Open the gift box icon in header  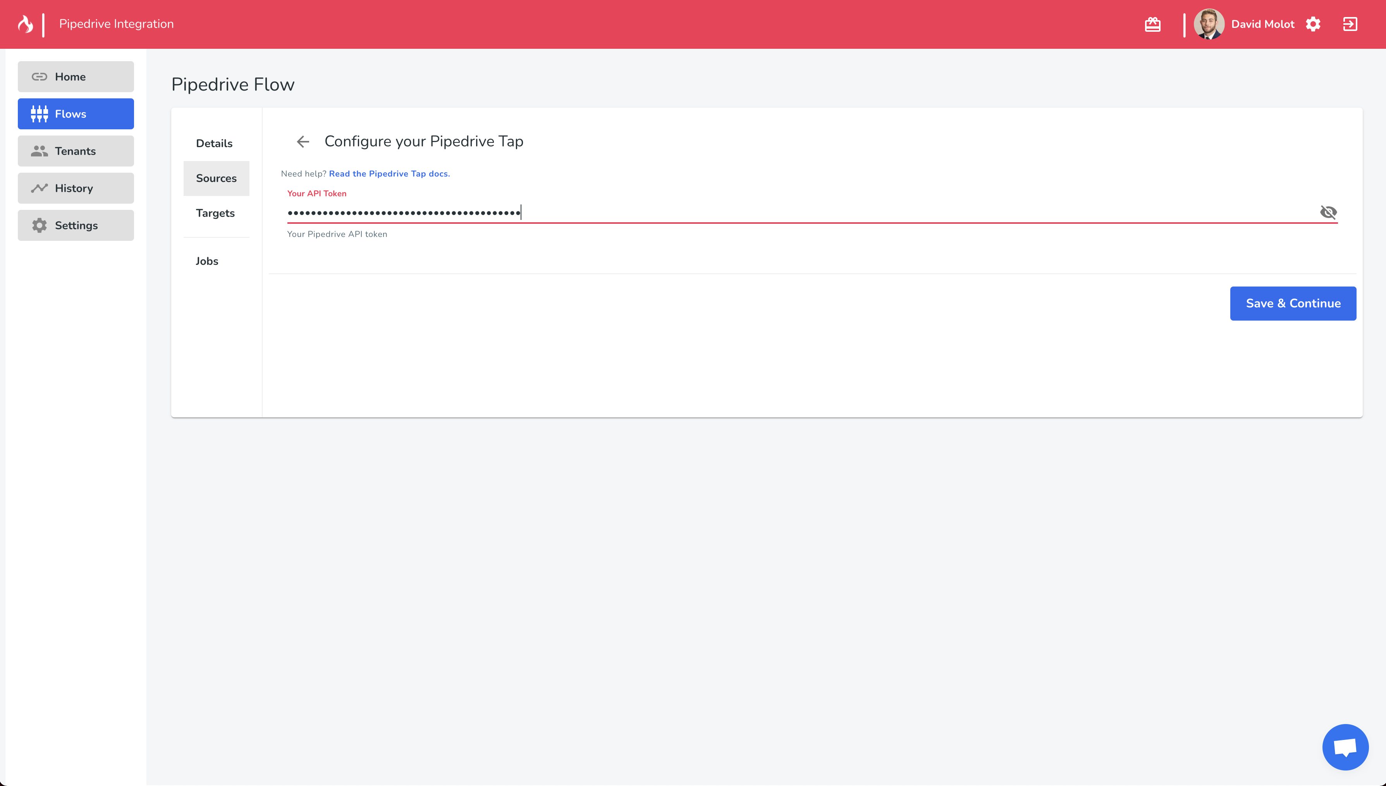(x=1152, y=24)
